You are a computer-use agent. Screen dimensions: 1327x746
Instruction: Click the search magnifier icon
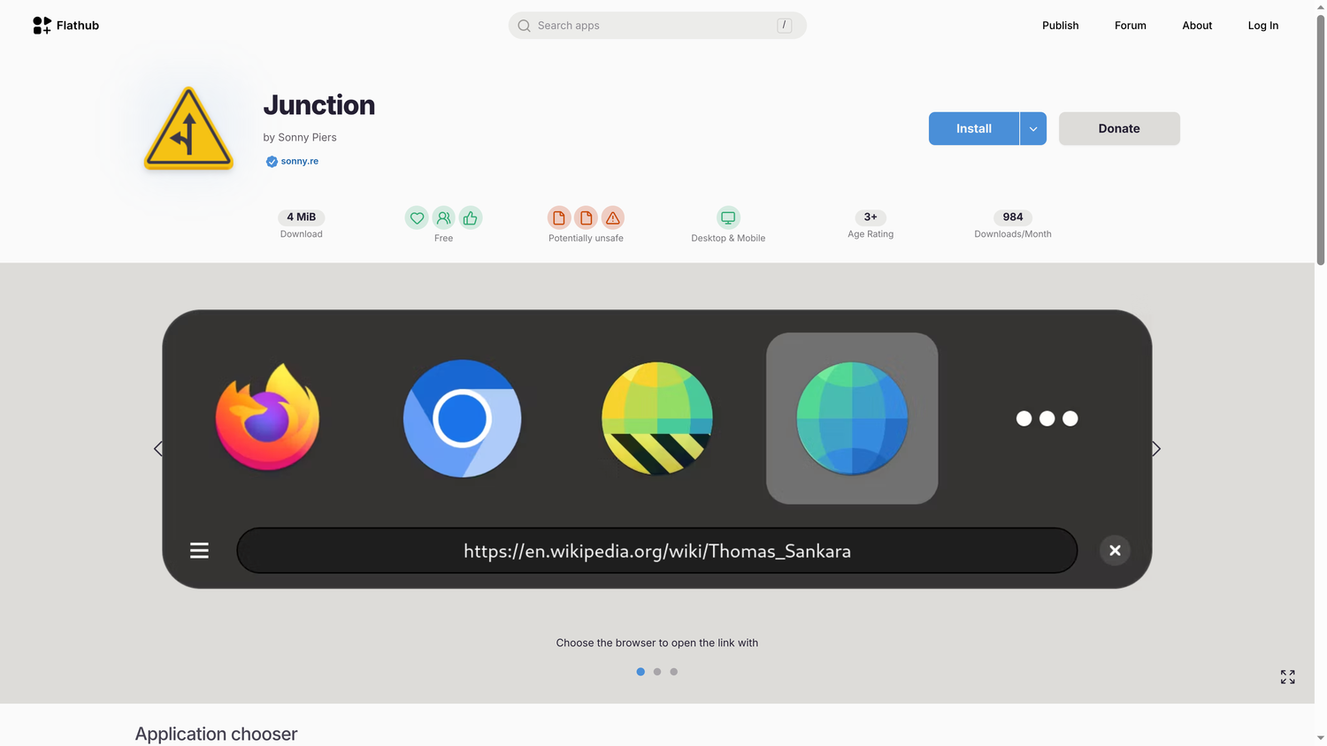[524, 26]
